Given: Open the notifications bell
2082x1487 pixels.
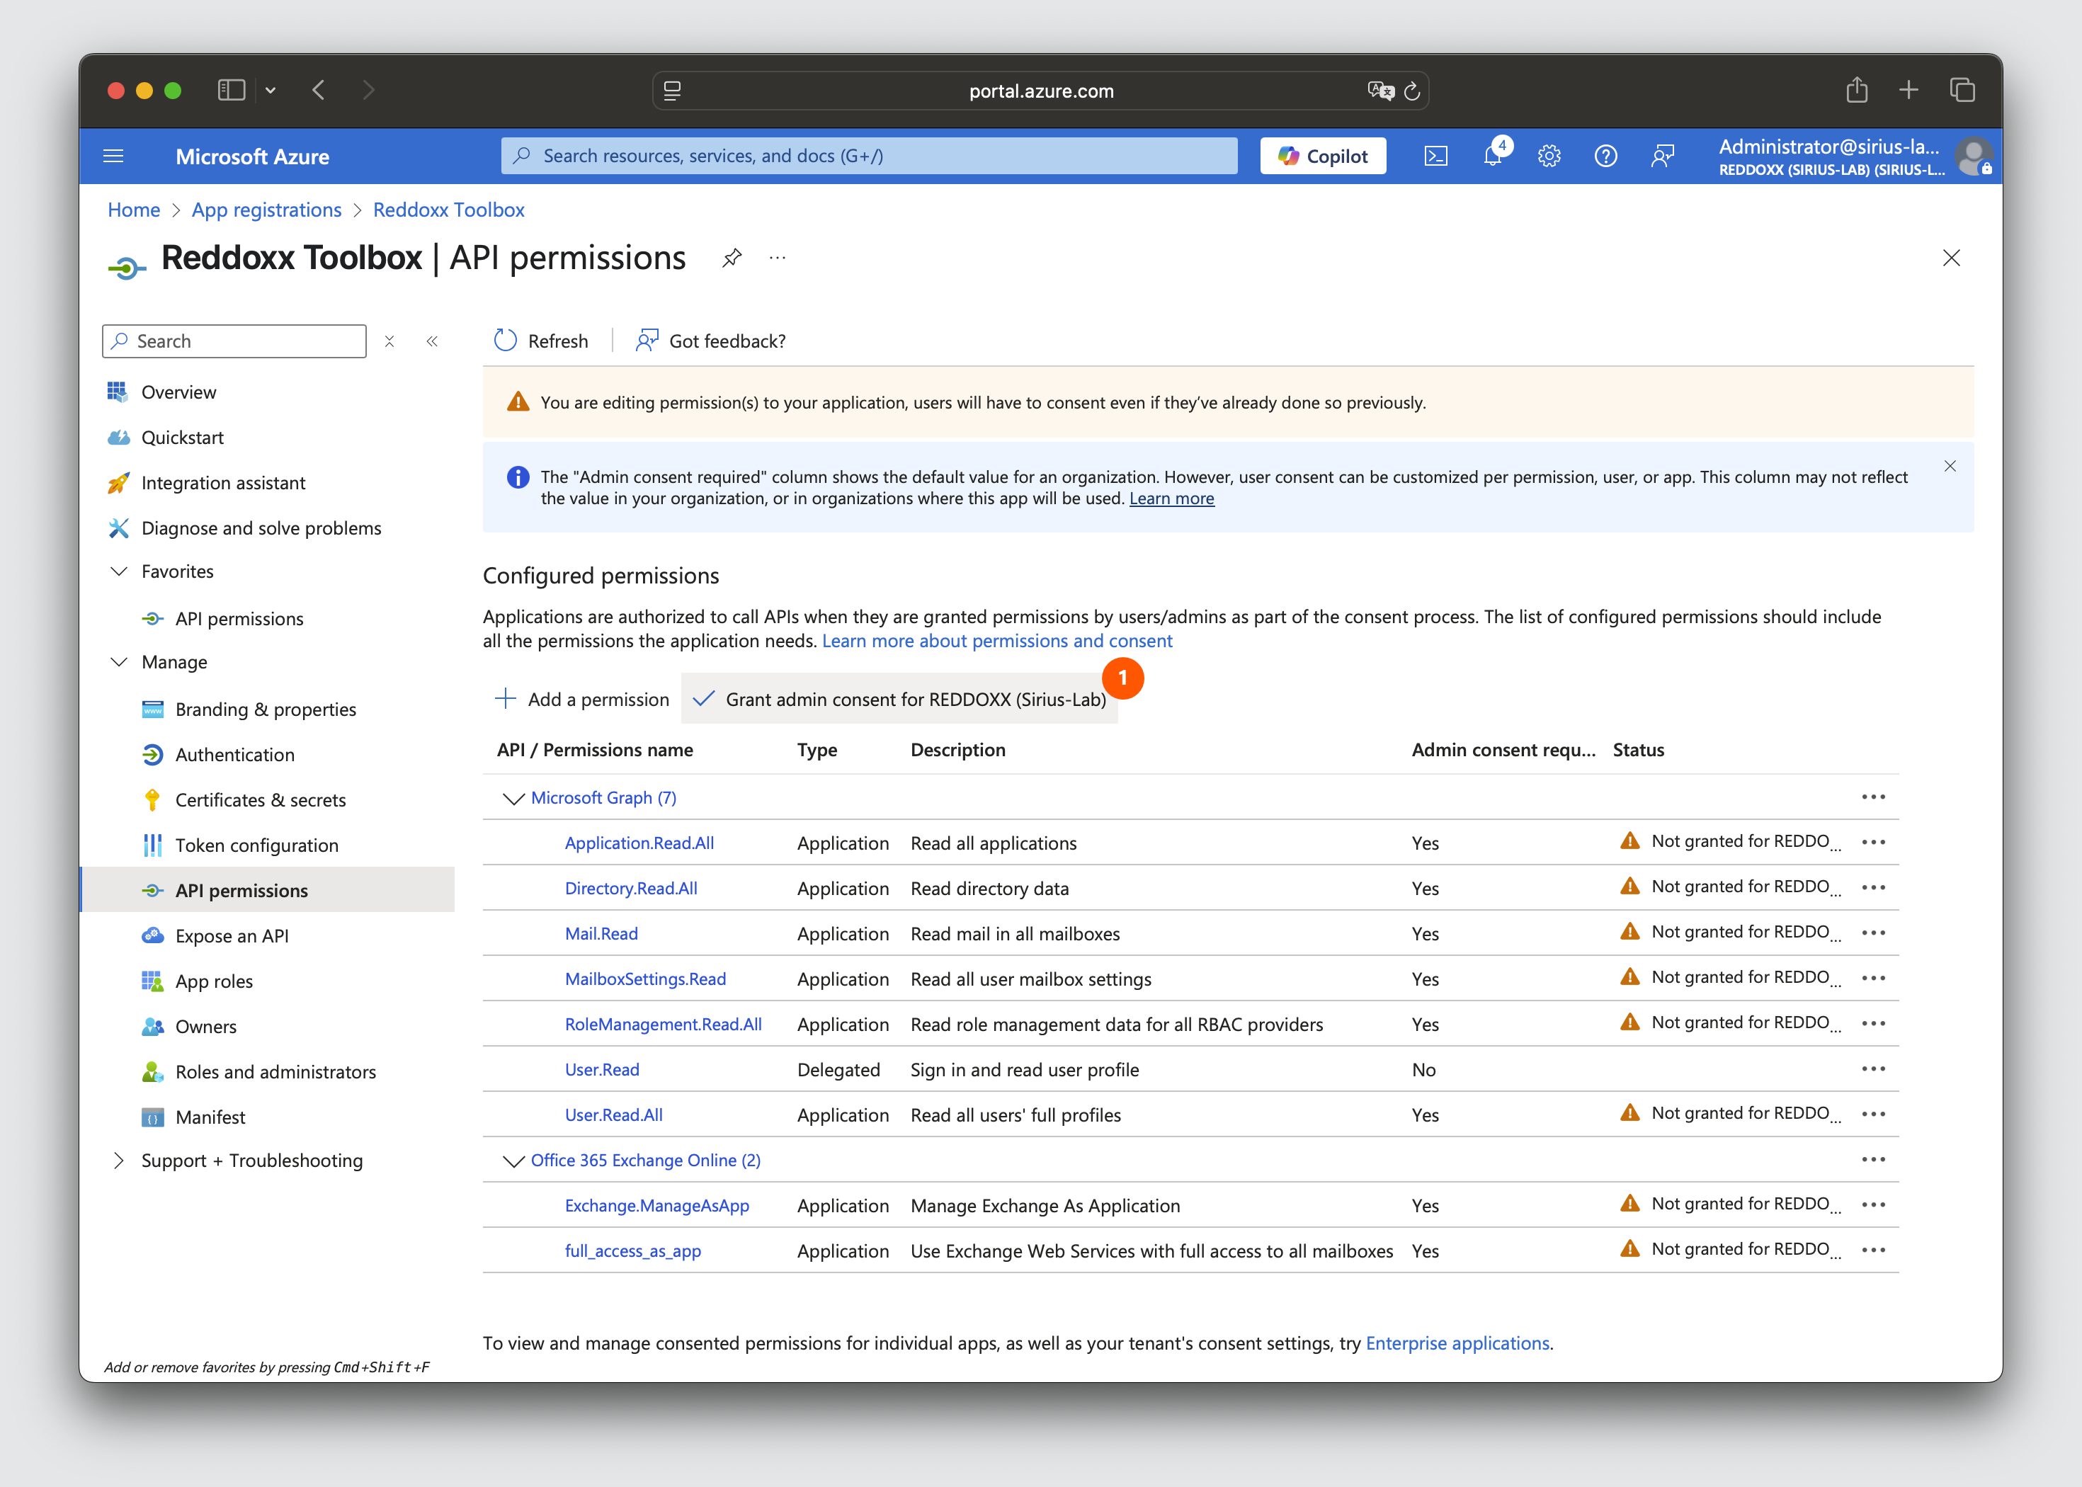Looking at the screenshot, I should tap(1494, 156).
